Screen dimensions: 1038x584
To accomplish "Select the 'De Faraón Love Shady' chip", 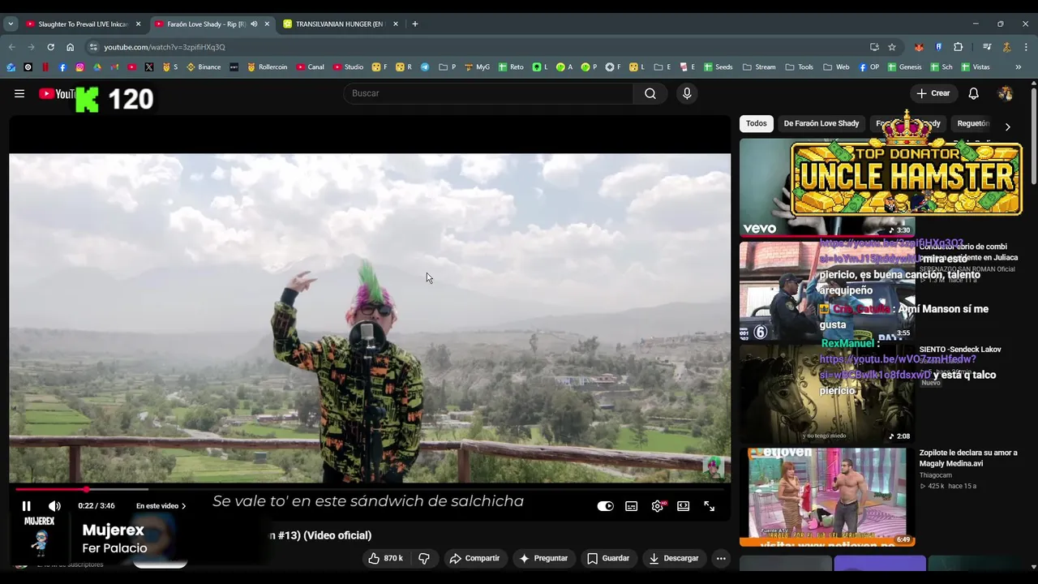I will 821,123.
